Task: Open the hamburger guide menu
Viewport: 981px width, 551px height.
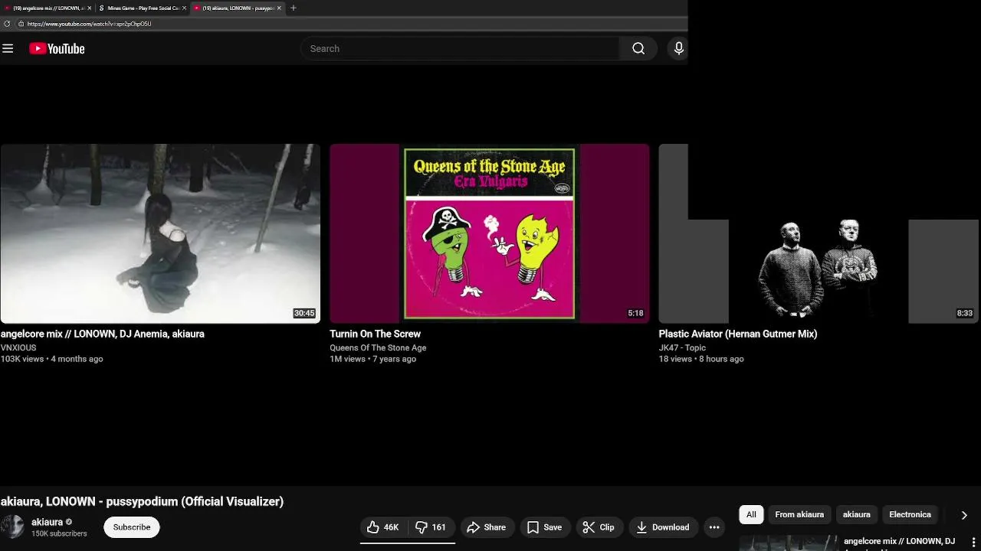Action: (x=8, y=48)
